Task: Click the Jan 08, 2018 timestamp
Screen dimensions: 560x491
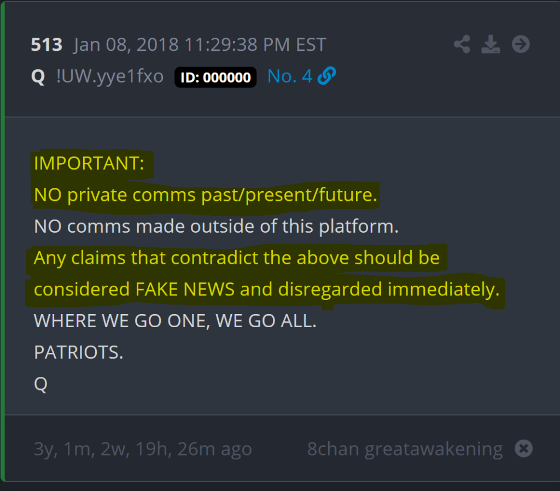Action: pyautogui.click(x=200, y=45)
